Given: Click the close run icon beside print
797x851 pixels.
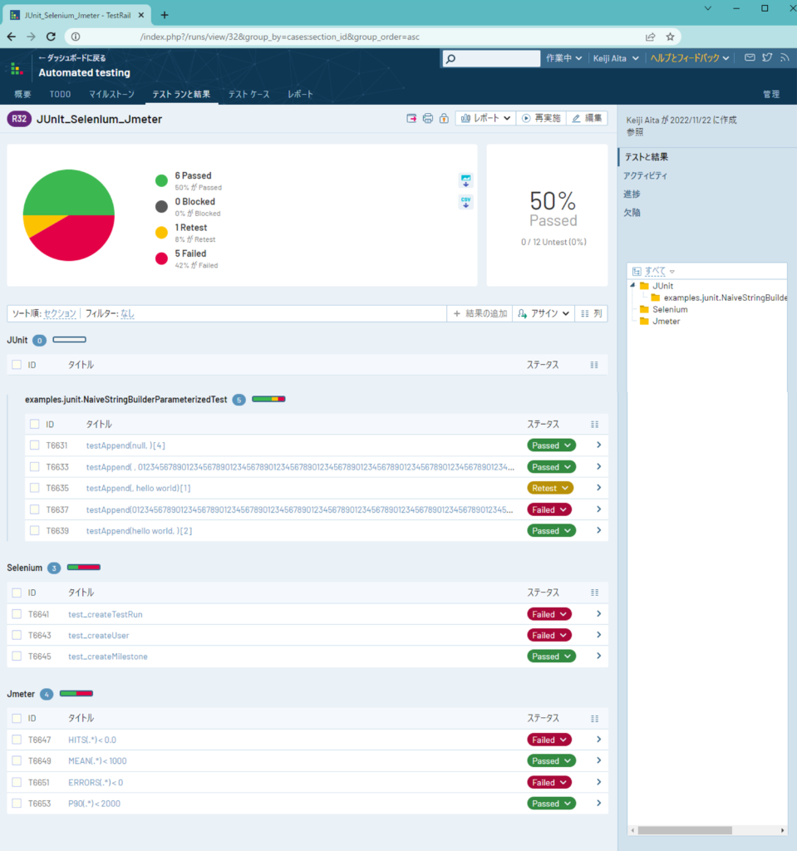Looking at the screenshot, I should [x=411, y=118].
